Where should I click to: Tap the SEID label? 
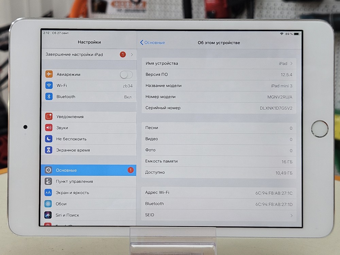(149, 215)
